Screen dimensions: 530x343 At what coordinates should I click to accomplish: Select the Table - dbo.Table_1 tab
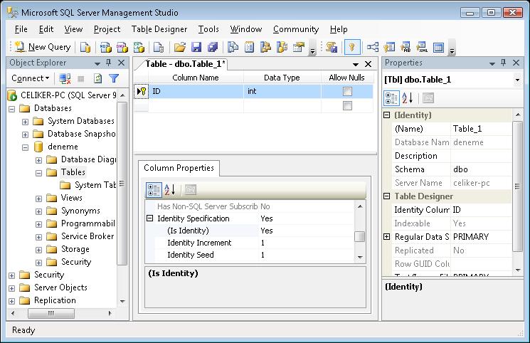(x=185, y=64)
